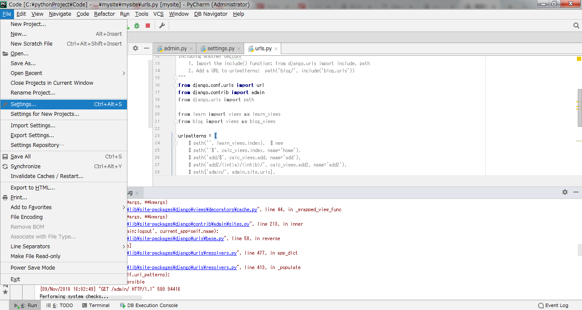Image resolution: width=582 pixels, height=310 pixels.
Task: Open resolvers.py link at line 477
Action: coord(182,253)
